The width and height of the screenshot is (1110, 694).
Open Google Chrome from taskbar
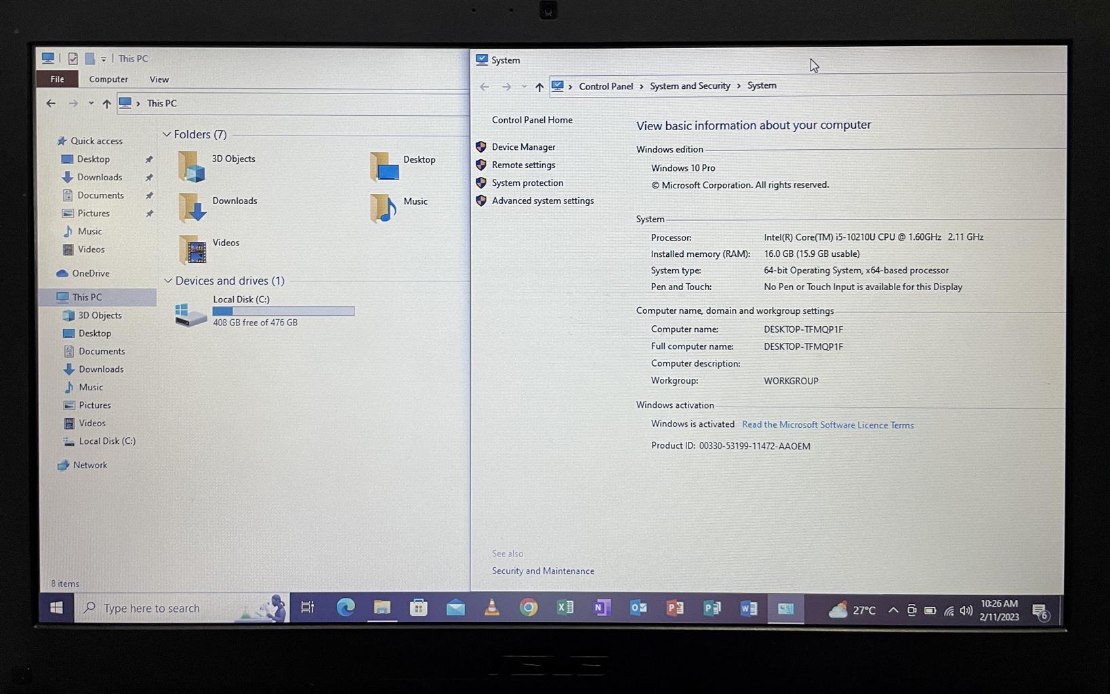pos(529,608)
